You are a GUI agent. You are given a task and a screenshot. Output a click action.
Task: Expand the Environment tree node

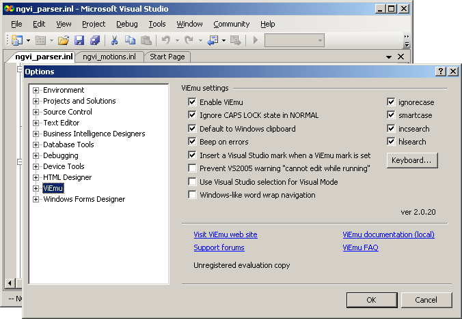[36, 90]
